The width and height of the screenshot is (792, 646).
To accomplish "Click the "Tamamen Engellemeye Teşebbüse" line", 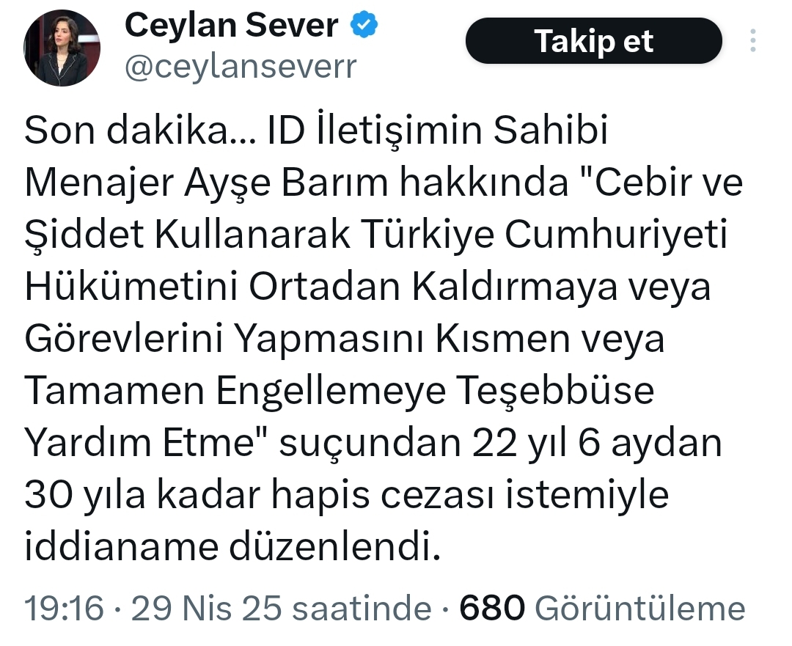I will [339, 392].
